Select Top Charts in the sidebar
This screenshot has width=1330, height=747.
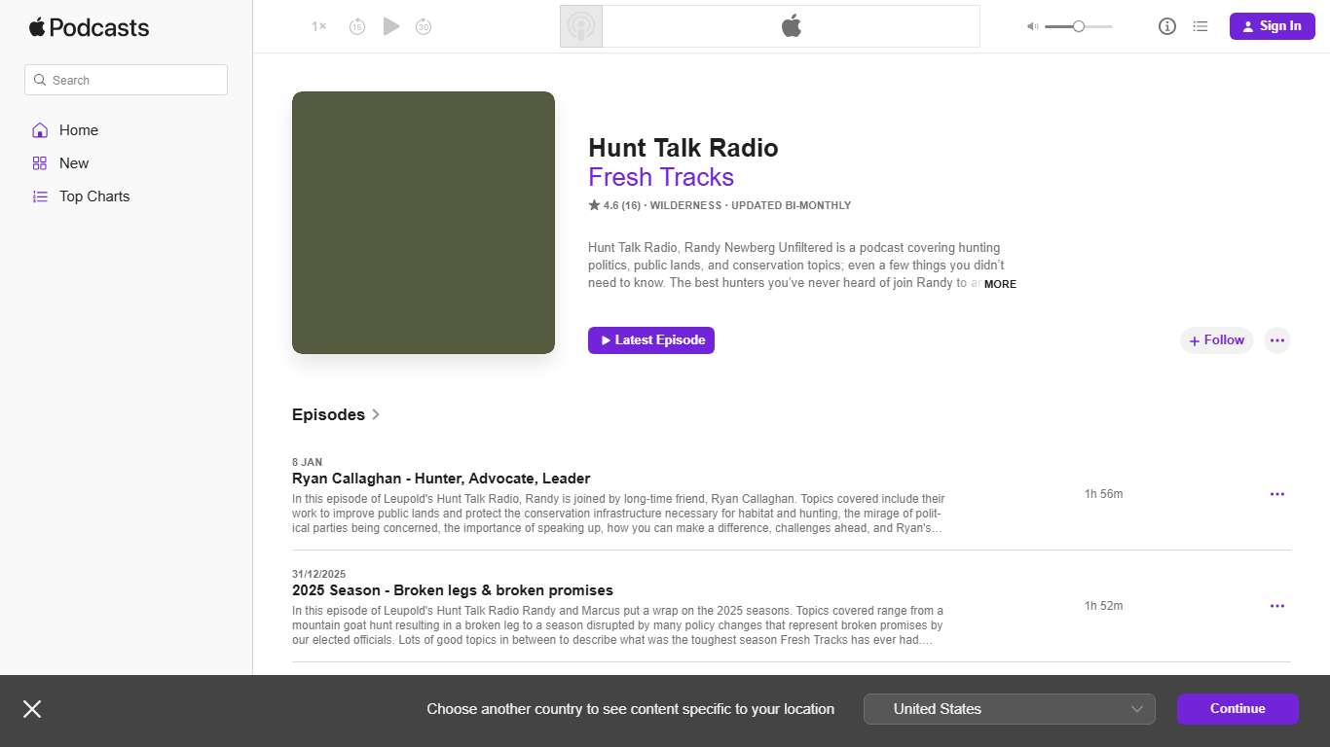coord(94,196)
